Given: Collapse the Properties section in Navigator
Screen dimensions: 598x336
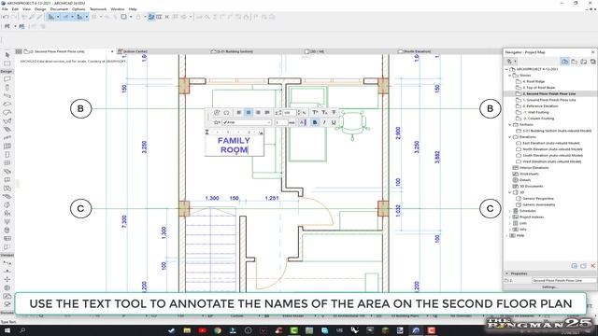Looking at the screenshot, I should coord(507,273).
